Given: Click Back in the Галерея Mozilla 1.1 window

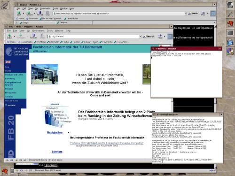Looking at the screenshot, I should (x=19, y=14).
